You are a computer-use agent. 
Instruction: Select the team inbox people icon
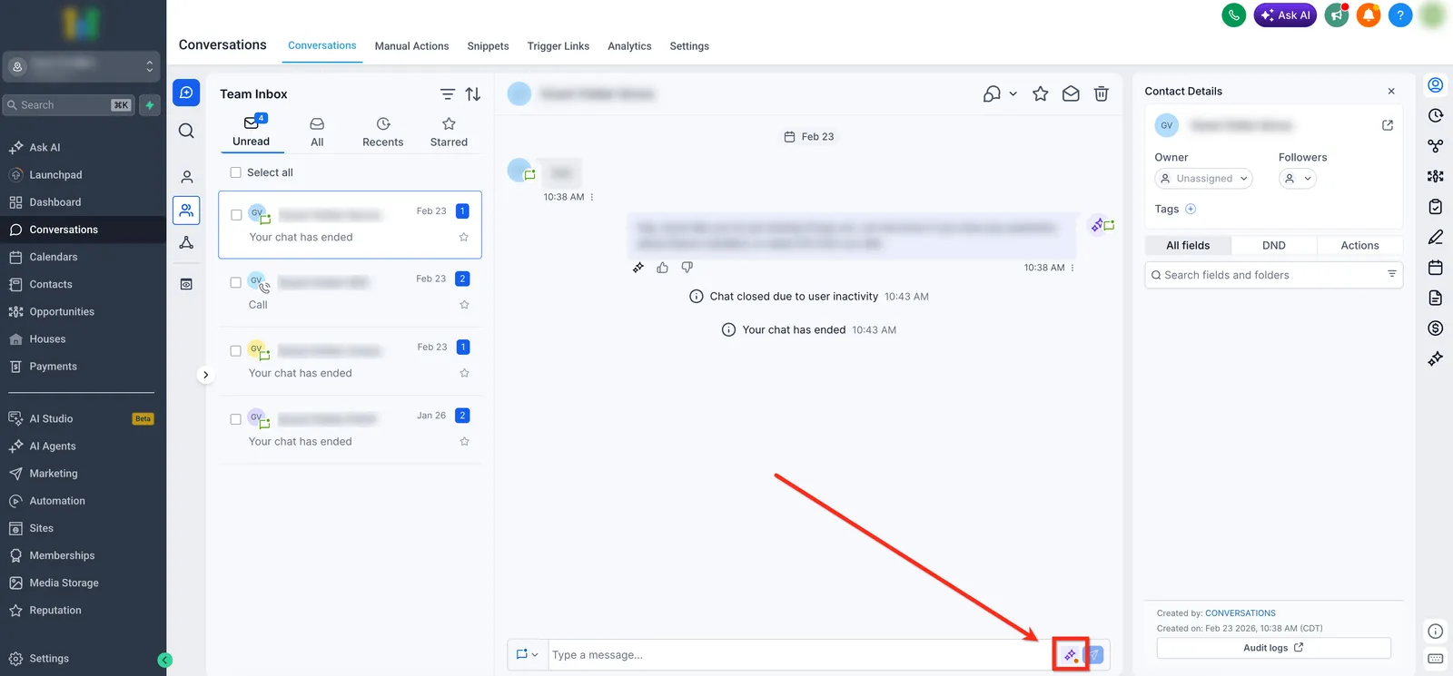[x=186, y=211]
